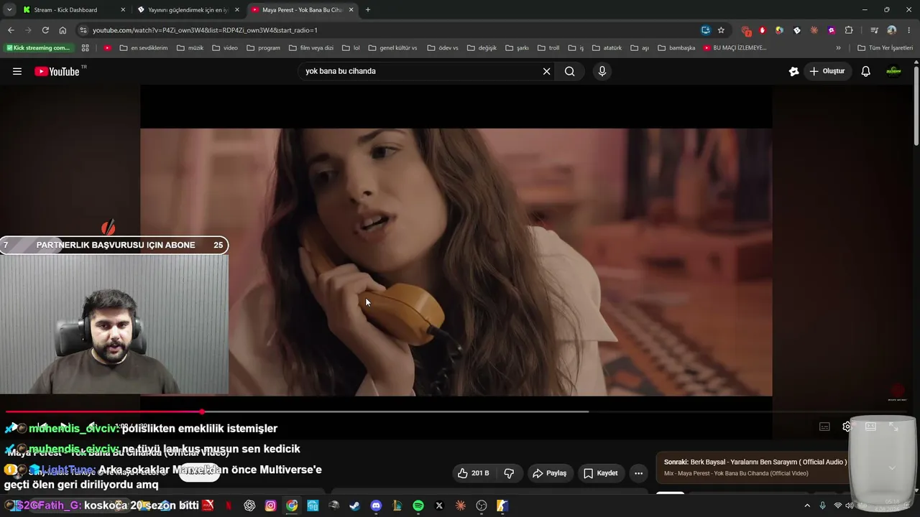Open the en sevdiklerim bookmark folder

click(144, 48)
